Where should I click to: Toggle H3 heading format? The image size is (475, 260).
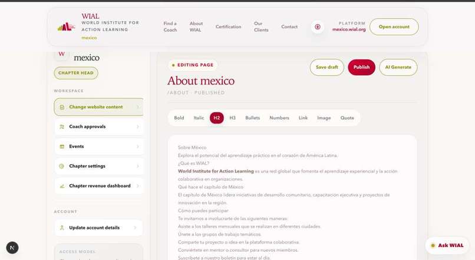point(232,118)
